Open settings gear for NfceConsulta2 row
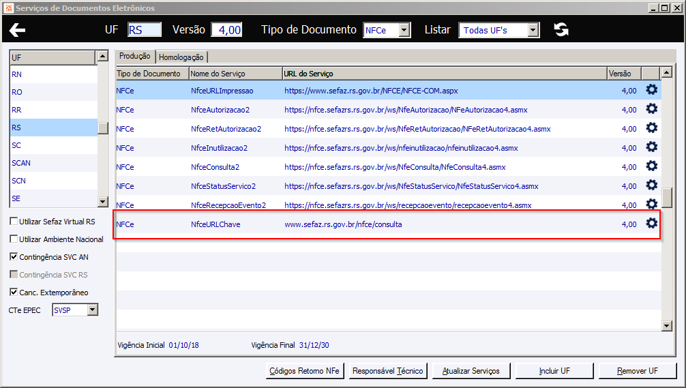The image size is (686, 388). click(651, 166)
